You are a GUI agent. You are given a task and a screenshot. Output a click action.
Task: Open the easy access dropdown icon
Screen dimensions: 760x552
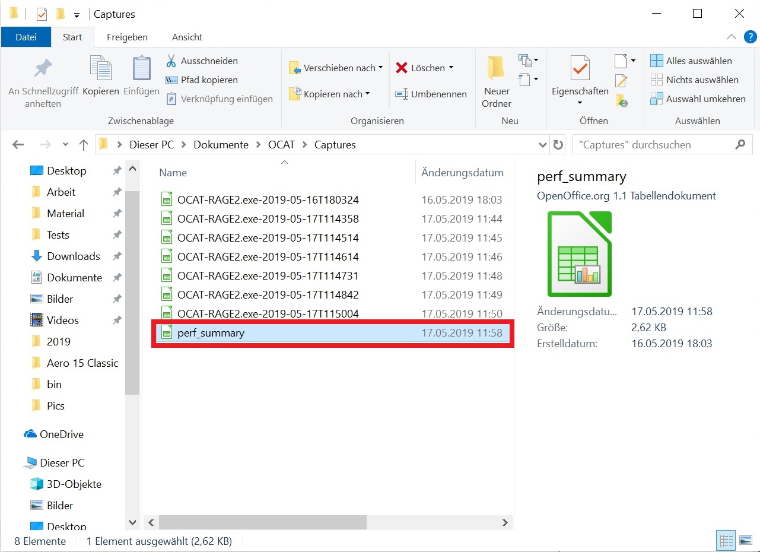point(528,79)
